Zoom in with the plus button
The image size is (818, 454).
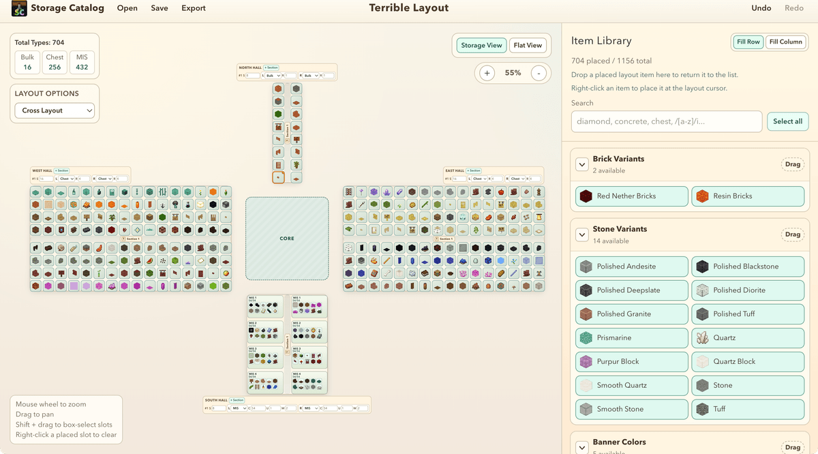487,73
